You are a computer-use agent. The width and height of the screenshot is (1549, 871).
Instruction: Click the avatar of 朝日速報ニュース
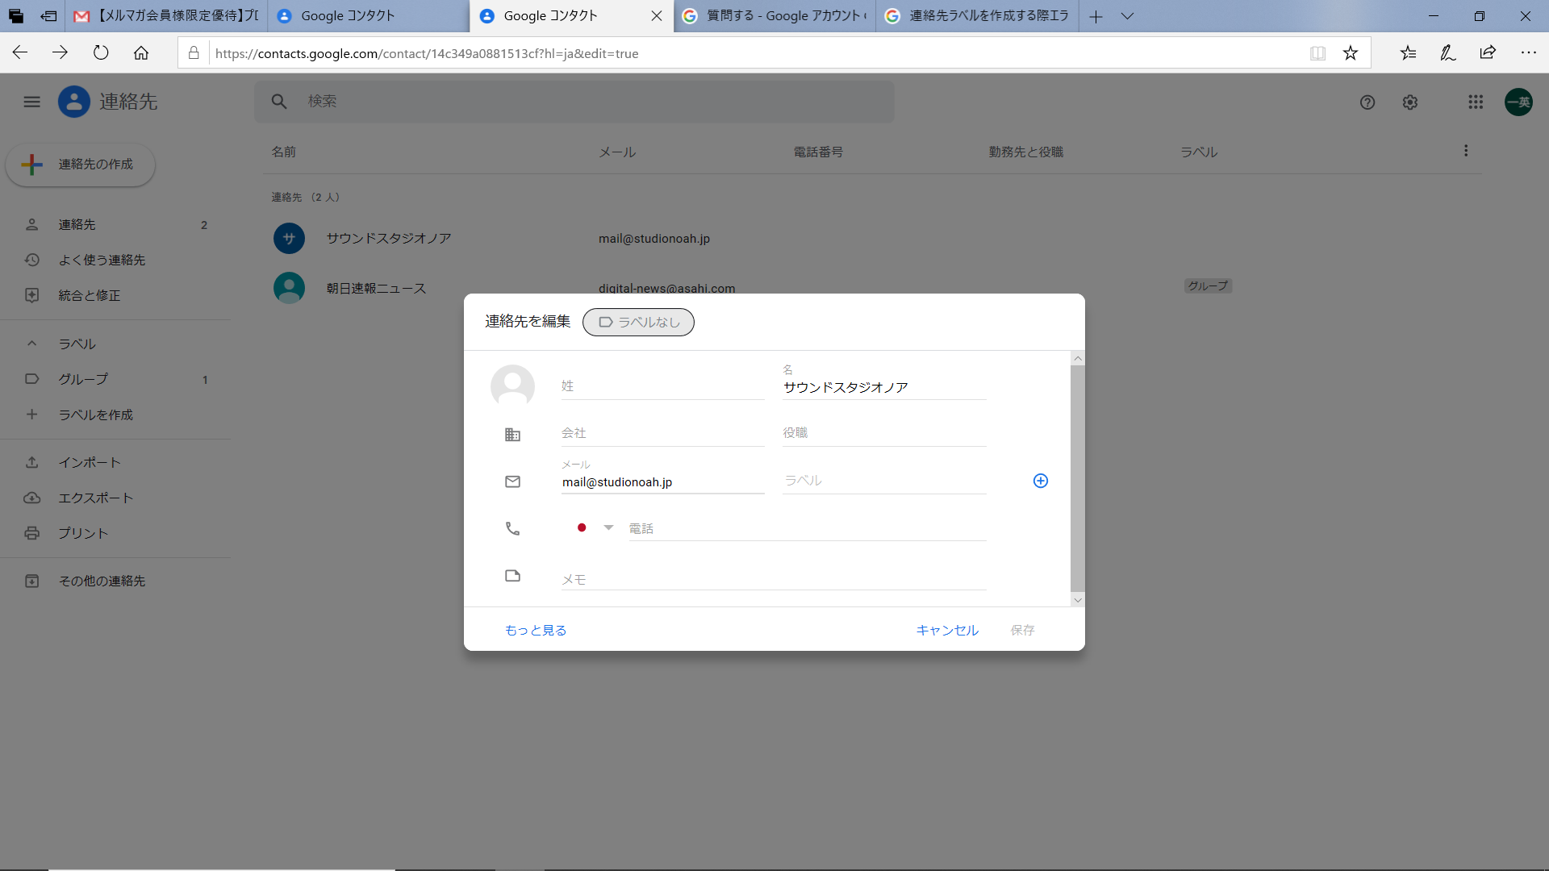click(x=289, y=288)
